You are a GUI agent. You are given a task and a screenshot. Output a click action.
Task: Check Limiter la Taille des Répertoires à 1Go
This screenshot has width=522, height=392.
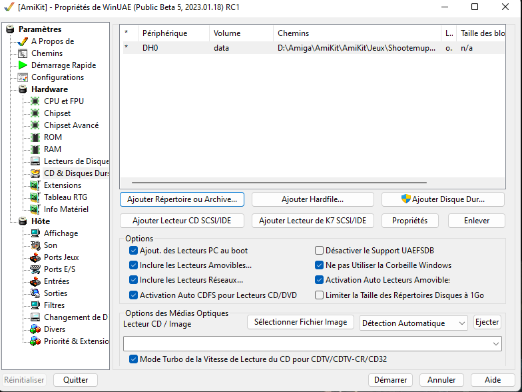tap(320, 295)
